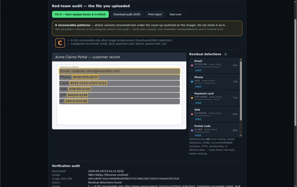Screen dimensions: 297x187
Task: Click the Residual detections count badge 6
Action: (226, 54)
